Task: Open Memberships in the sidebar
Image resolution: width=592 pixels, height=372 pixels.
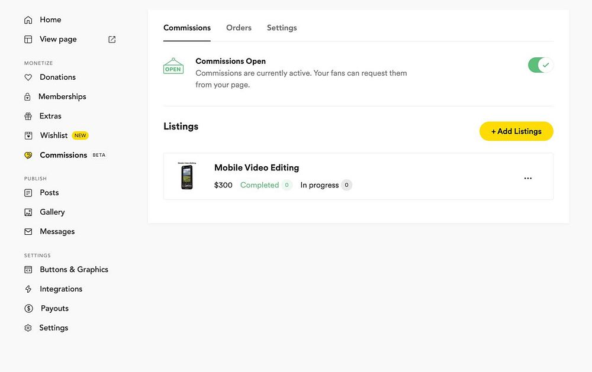Action: (x=62, y=96)
